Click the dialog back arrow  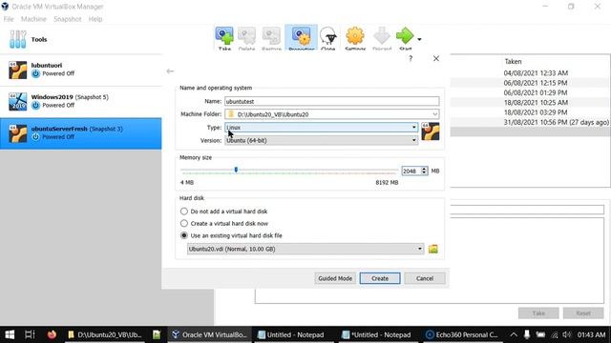click(x=170, y=71)
